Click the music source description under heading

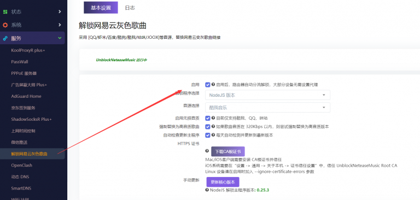(x=149, y=38)
